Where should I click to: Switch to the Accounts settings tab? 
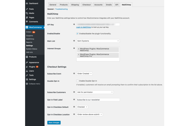[x=98, y=5]
